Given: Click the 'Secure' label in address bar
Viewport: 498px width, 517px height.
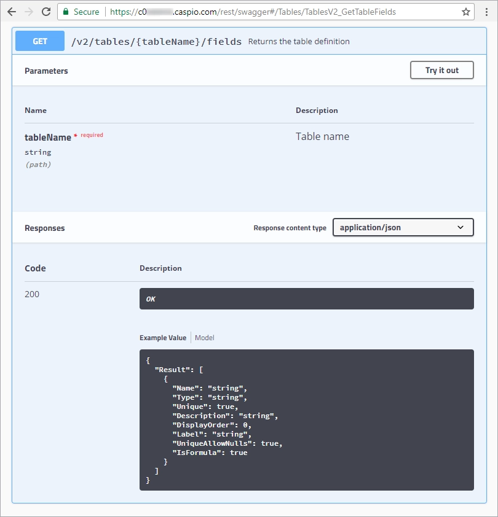Looking at the screenshot, I should coord(86,12).
